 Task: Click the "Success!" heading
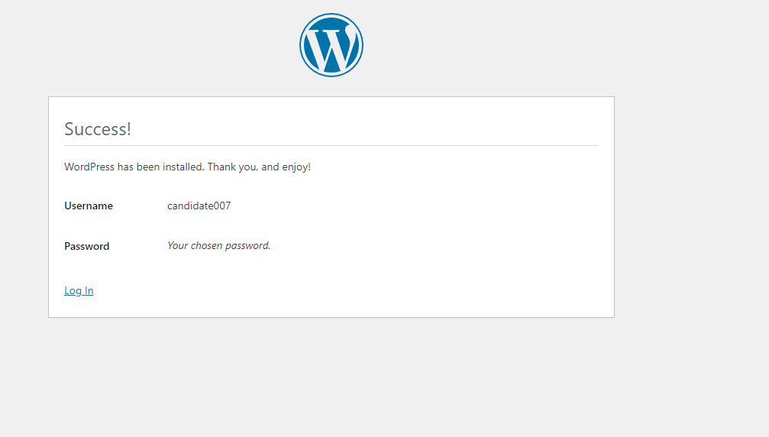pyautogui.click(x=98, y=129)
